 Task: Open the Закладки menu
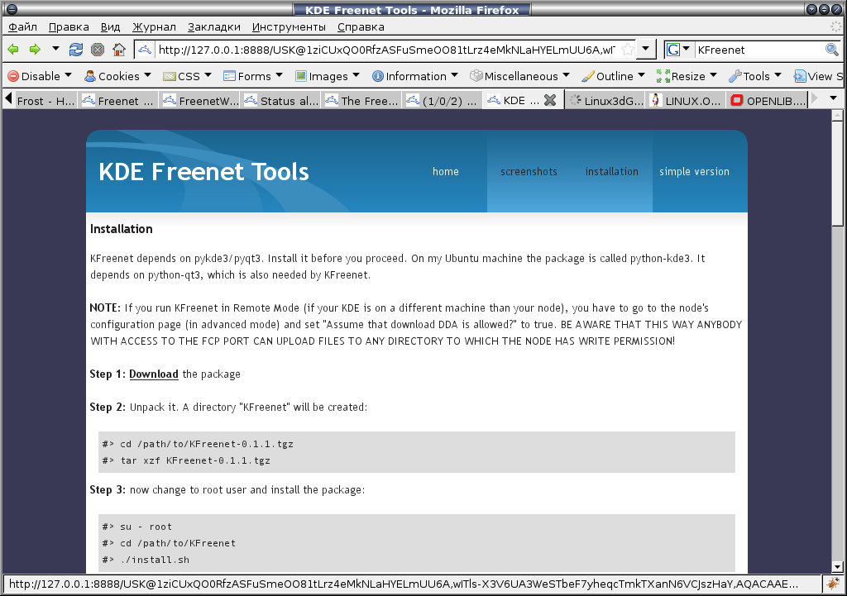[214, 27]
